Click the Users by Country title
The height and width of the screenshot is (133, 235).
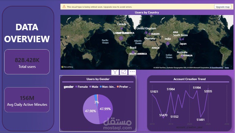point(147,13)
